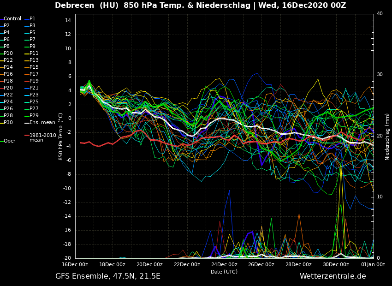Click the 850 hPa Temp. axis label
Screen dimensions: 392x286
pos(61,137)
